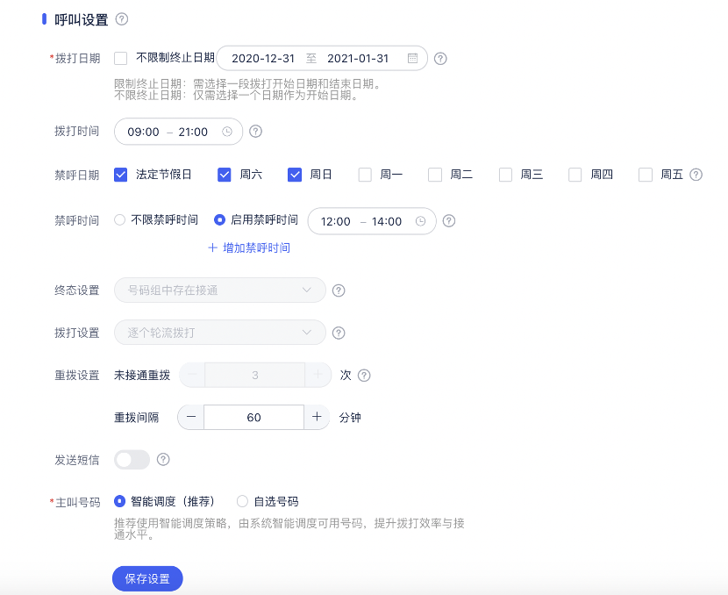This screenshot has height=595, width=728.
Task: Toggle 发送短信 switch on
Action: [132, 460]
